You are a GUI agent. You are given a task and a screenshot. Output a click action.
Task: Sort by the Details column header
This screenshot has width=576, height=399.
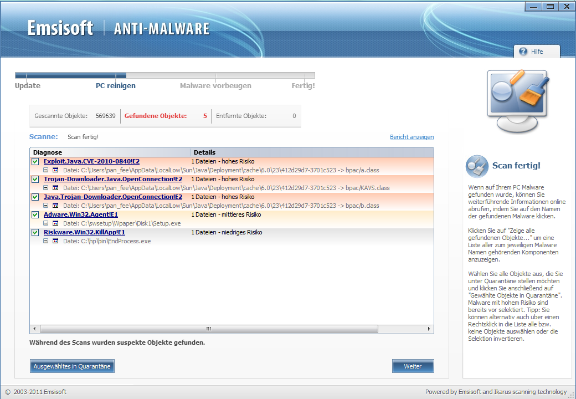point(312,152)
